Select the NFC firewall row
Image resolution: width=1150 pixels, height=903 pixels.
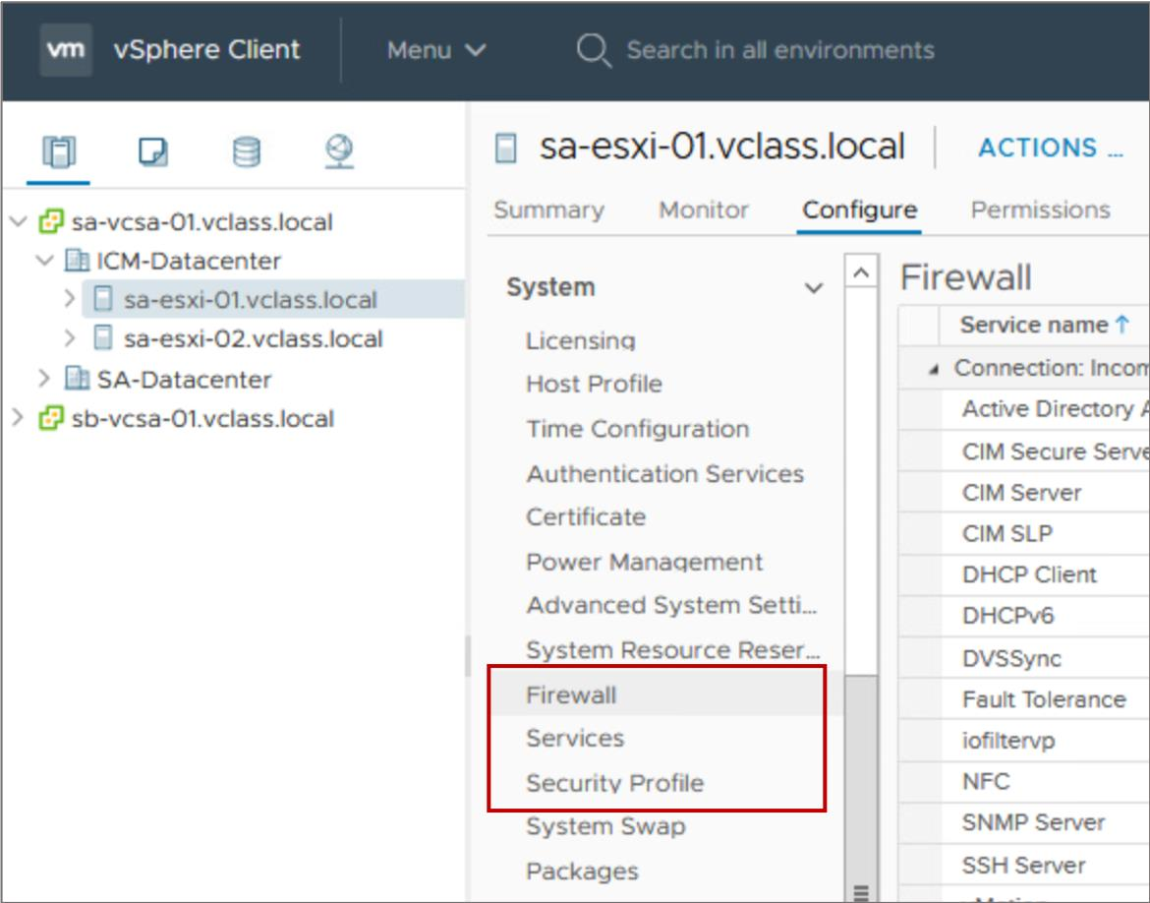point(1024,782)
